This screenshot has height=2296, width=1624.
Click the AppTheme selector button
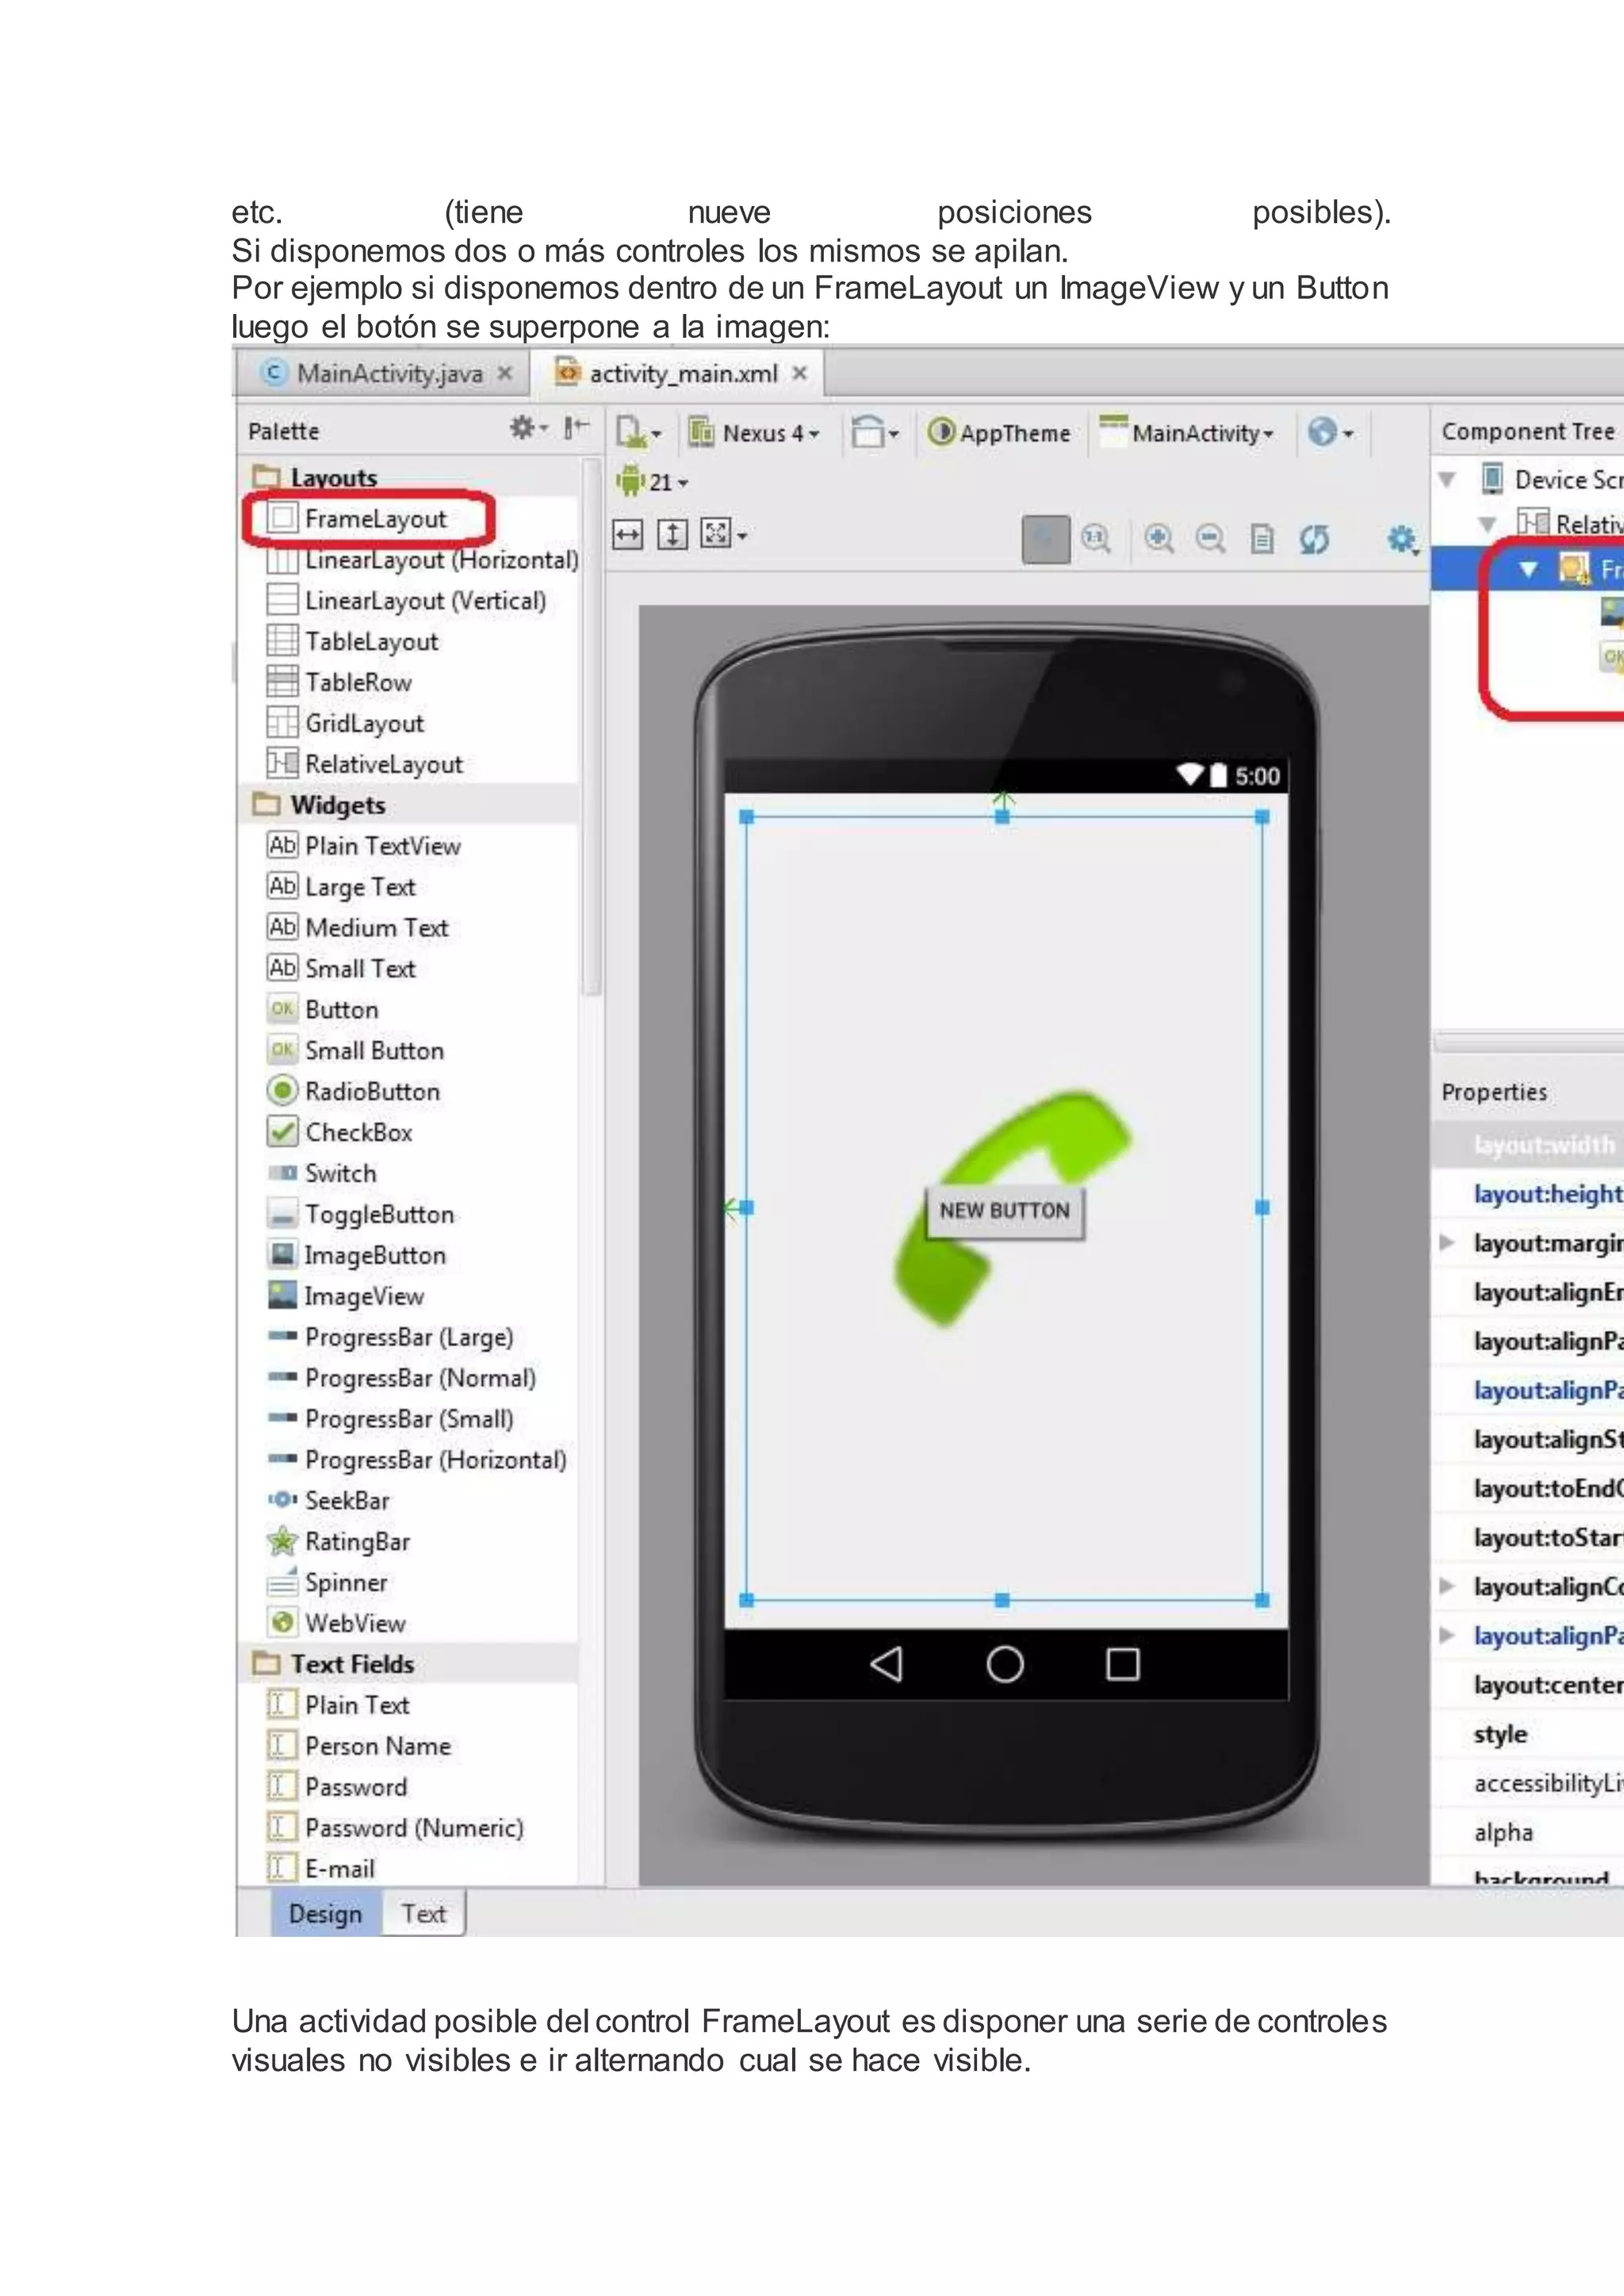pos(1000,433)
